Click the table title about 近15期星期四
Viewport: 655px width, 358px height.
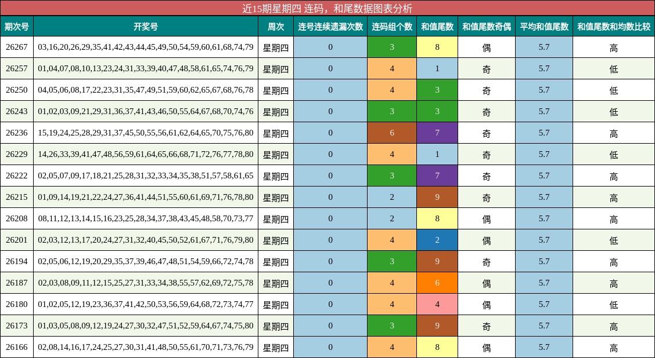327,8
